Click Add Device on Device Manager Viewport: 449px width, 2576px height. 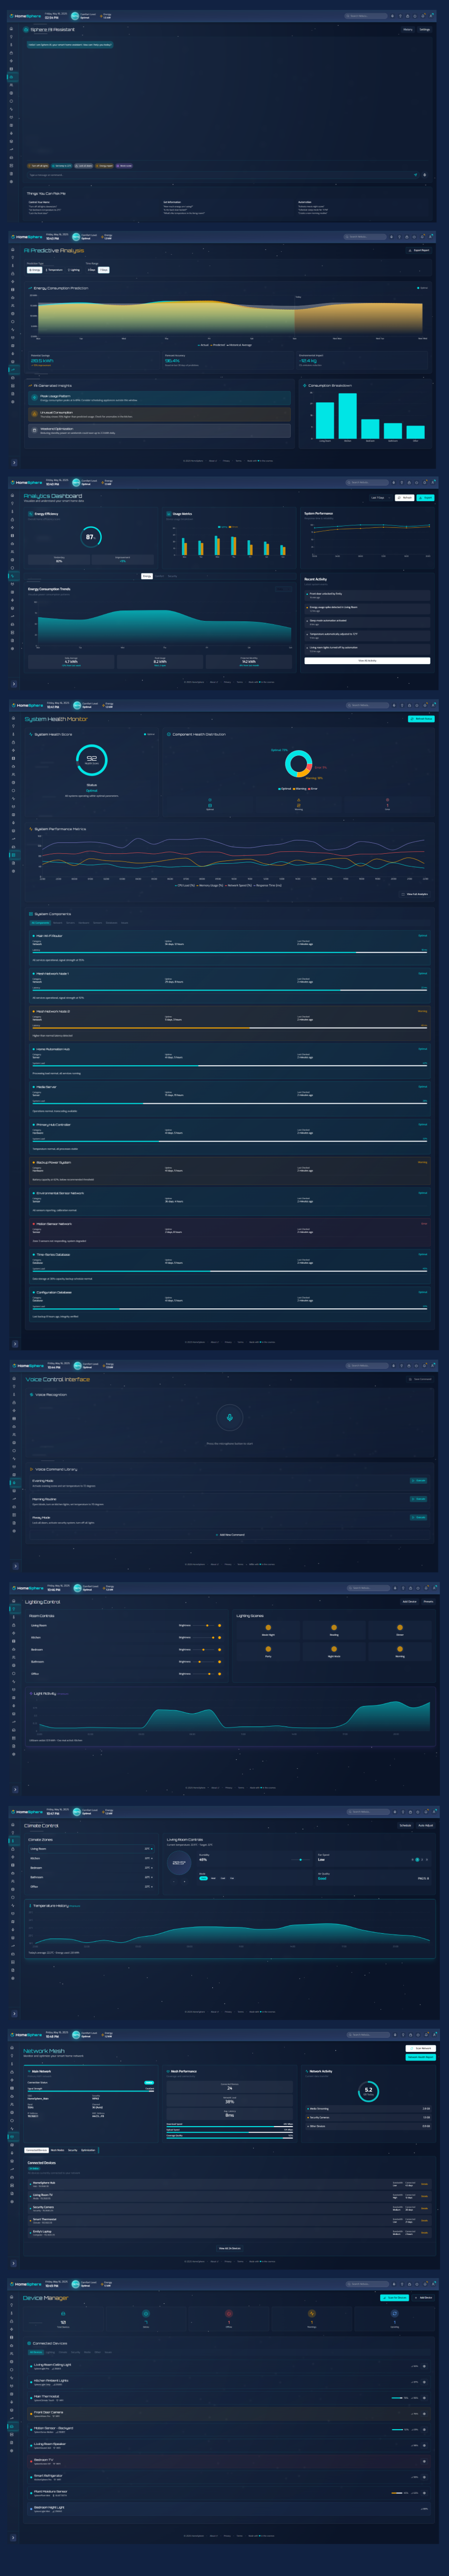(423, 2298)
